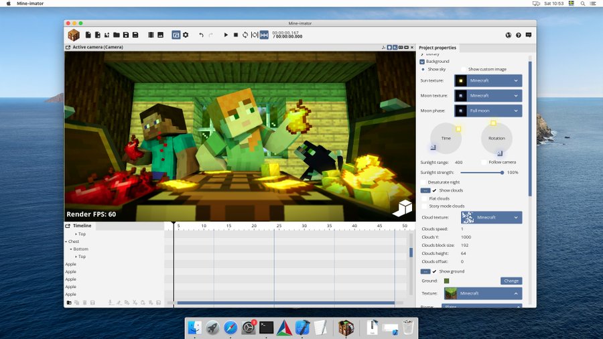This screenshot has height=339, width=603.
Task: Undo the last action
Action: pos(201,35)
